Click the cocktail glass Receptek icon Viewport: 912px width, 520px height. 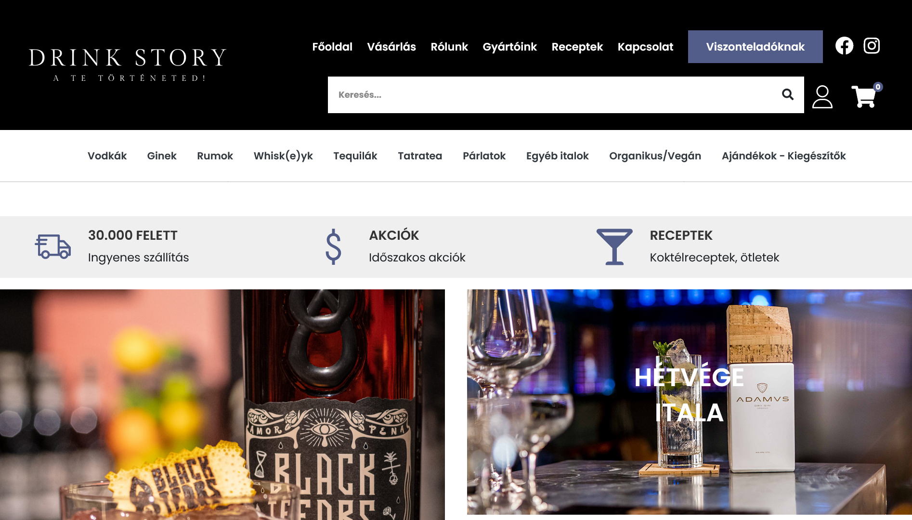[614, 247]
